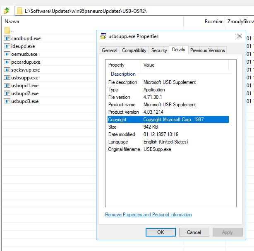
Task: Select the Details tab
Action: click(x=179, y=50)
